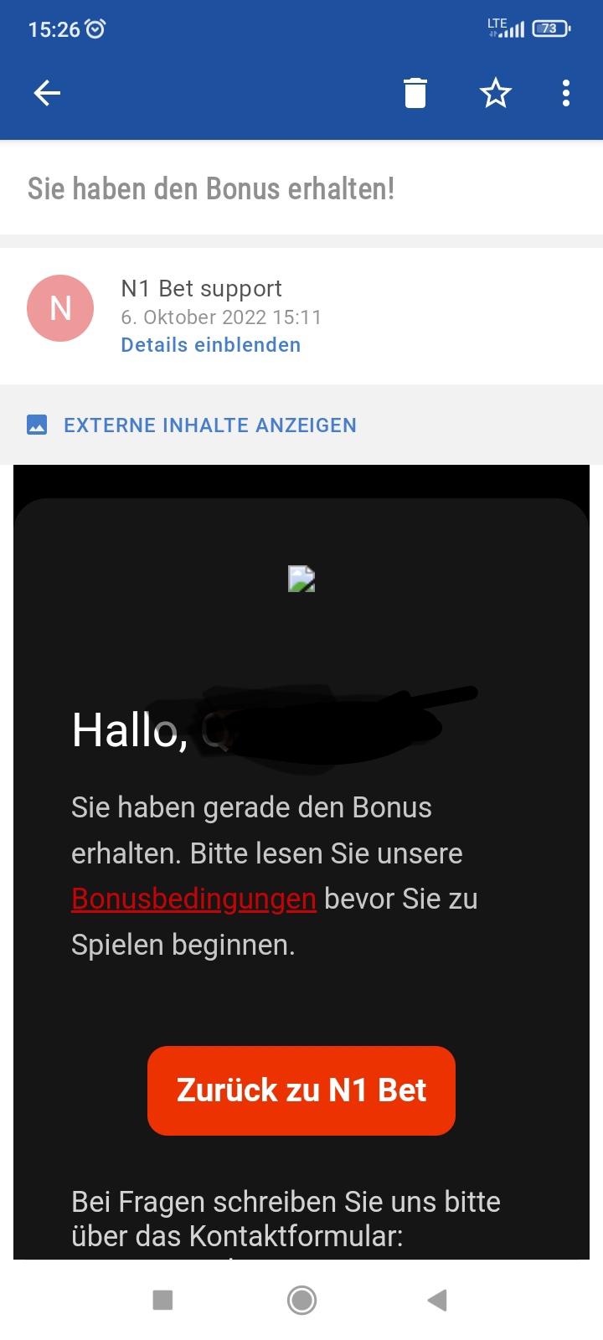The width and height of the screenshot is (603, 1340).
Task: Tap the image icon beside Externe Inhalte
Action: pyautogui.click(x=37, y=425)
